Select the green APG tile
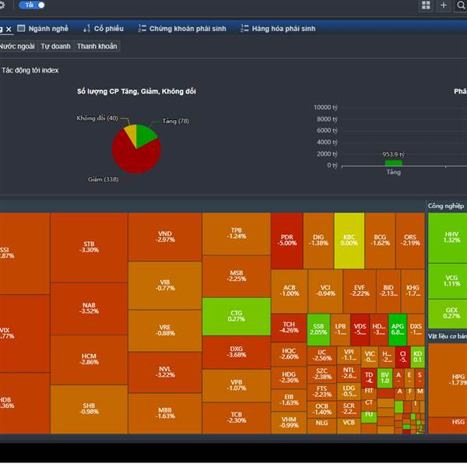This screenshot has width=467, height=467. [397, 329]
